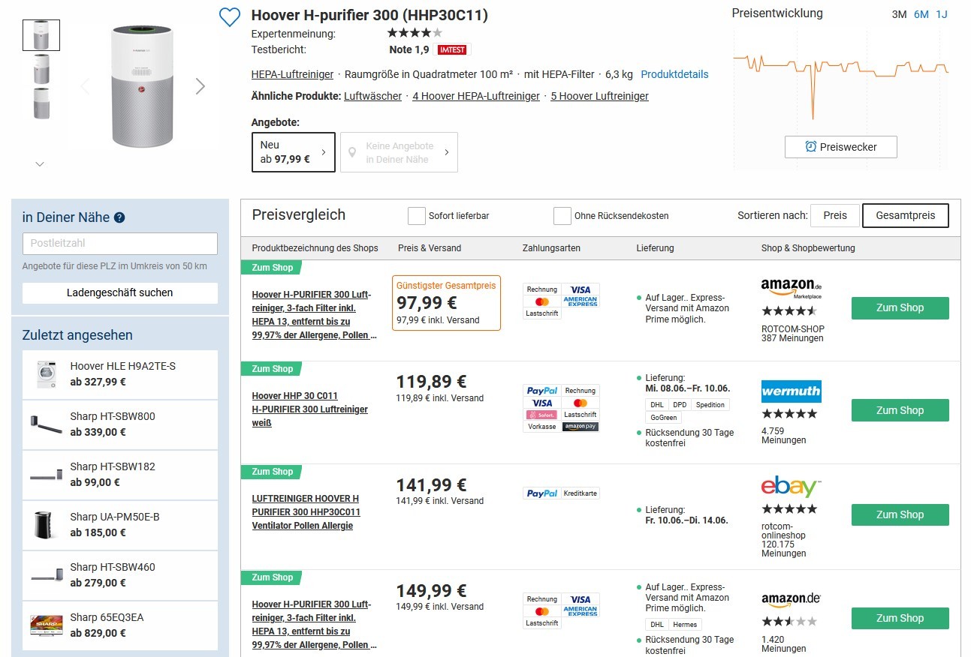Click PayPal icon in wermuth offer
Image resolution: width=971 pixels, height=657 pixels.
(542, 391)
